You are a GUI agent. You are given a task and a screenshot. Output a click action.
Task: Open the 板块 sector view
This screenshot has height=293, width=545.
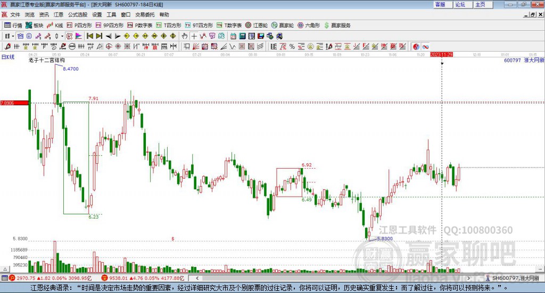(x=34, y=26)
